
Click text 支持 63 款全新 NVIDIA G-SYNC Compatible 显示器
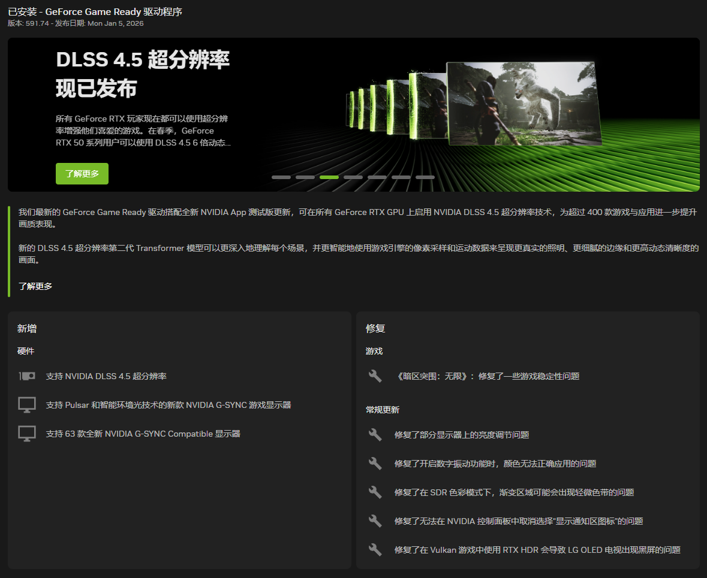point(143,434)
